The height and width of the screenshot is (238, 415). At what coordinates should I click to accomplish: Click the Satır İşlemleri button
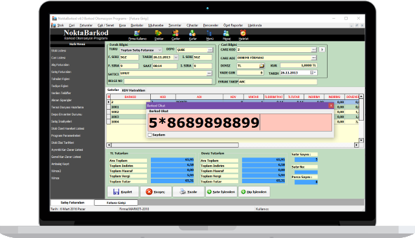(221, 192)
